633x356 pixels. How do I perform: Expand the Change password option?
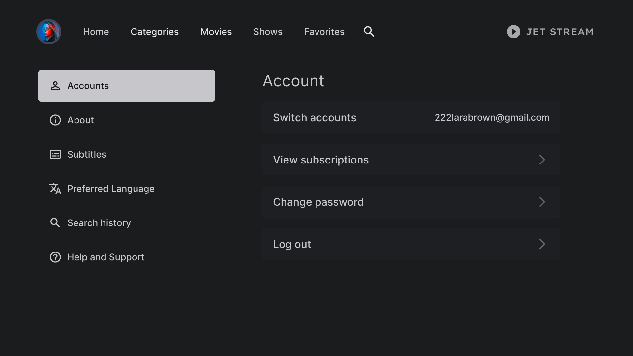click(x=542, y=202)
